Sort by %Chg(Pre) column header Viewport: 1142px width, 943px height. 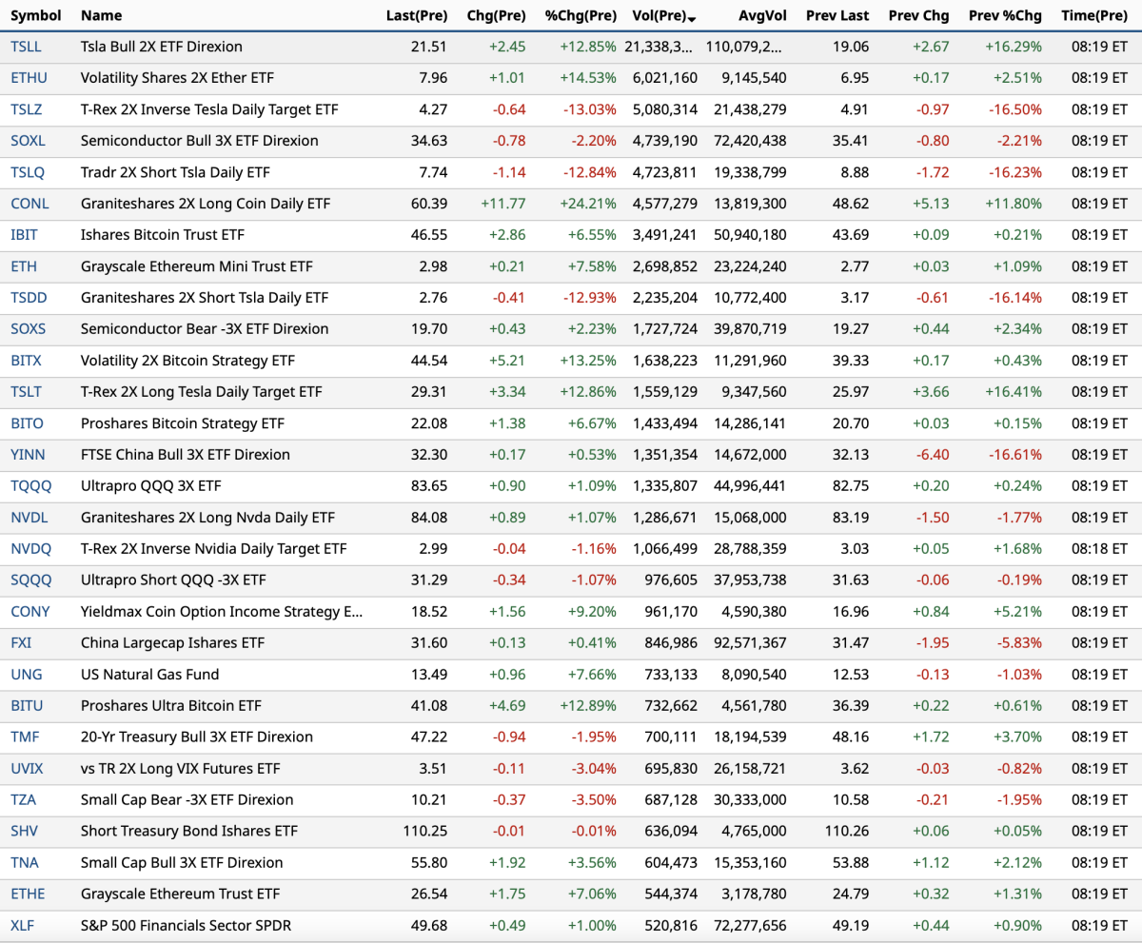coord(581,16)
